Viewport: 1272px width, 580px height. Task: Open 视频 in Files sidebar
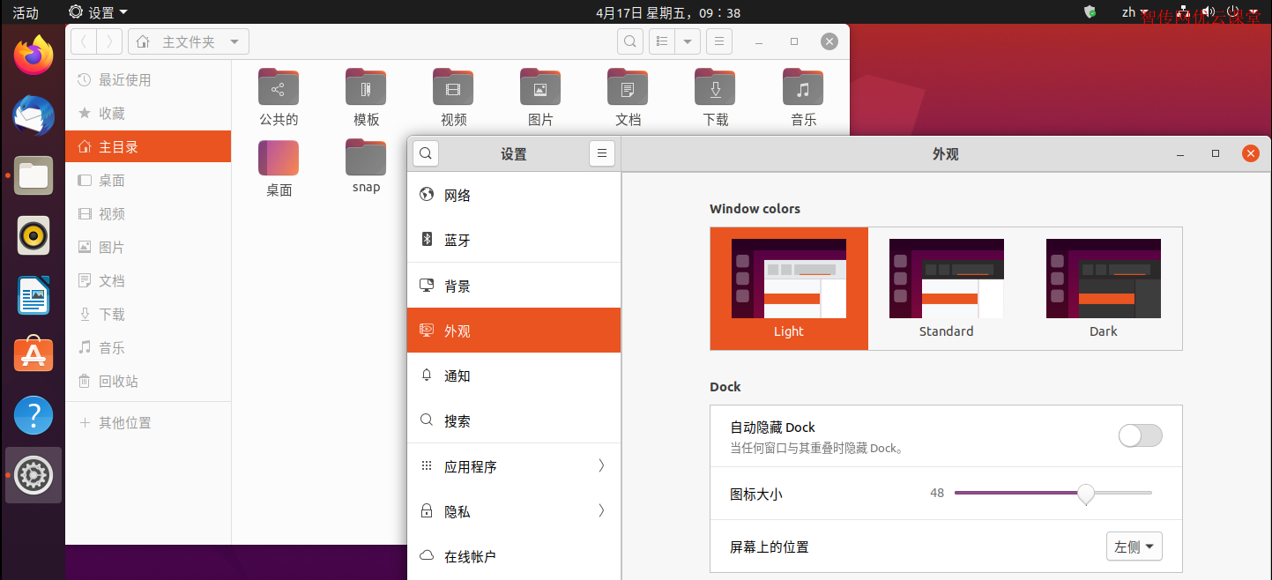coord(148,213)
